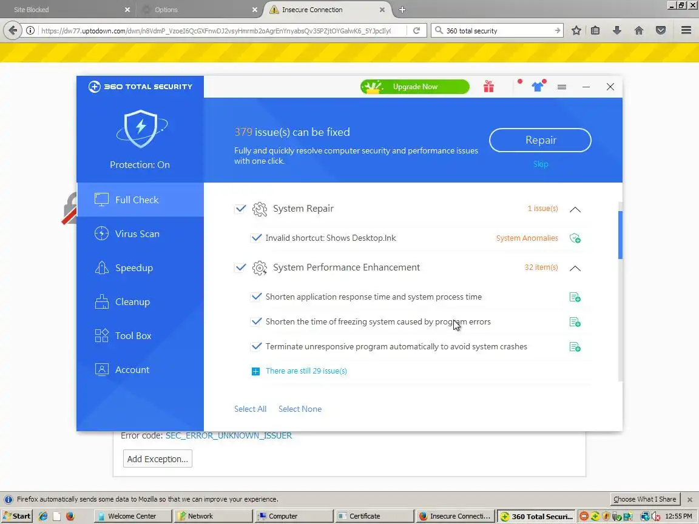
Task: Launch Firefox from the quick launch bar
Action: [70, 516]
